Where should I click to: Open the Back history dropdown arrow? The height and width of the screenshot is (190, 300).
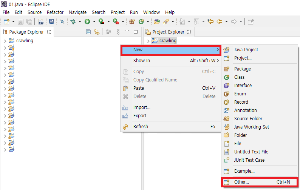[227, 21]
